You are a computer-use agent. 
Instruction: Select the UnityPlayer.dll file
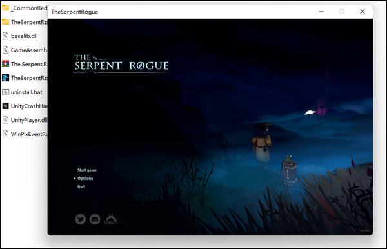(25, 120)
